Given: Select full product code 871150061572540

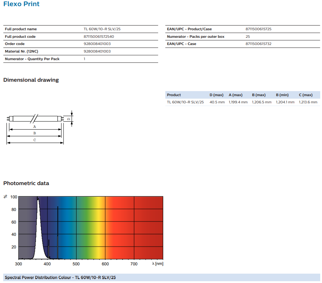Looking at the screenshot, I should 99,37.
